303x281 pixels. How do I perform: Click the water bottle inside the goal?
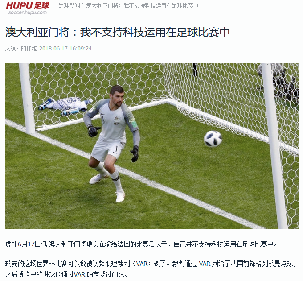(x=70, y=112)
